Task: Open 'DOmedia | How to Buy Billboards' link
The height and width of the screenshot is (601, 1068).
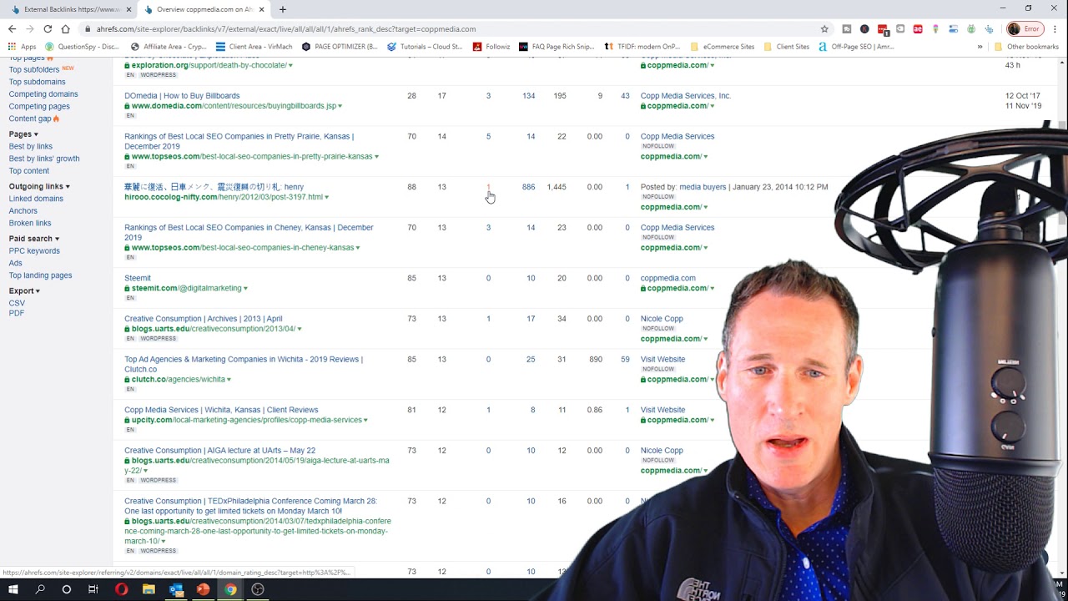Action: [x=182, y=96]
